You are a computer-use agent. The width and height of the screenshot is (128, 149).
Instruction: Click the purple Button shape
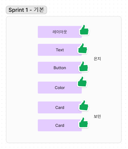(60, 68)
